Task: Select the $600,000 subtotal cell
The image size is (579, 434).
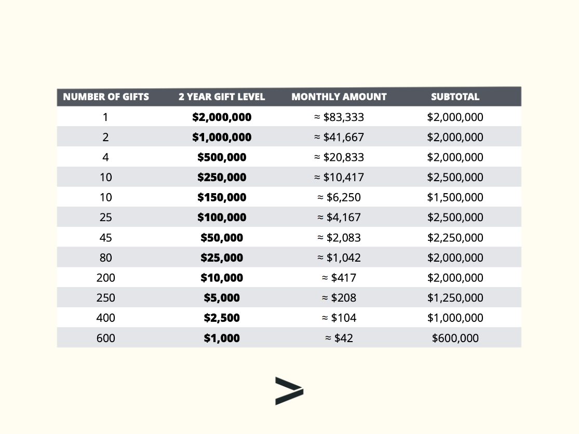Action: [455, 338]
